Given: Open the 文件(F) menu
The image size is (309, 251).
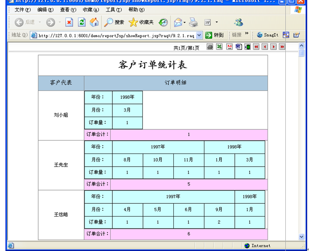Looking at the screenshot, I should [x=23, y=10].
